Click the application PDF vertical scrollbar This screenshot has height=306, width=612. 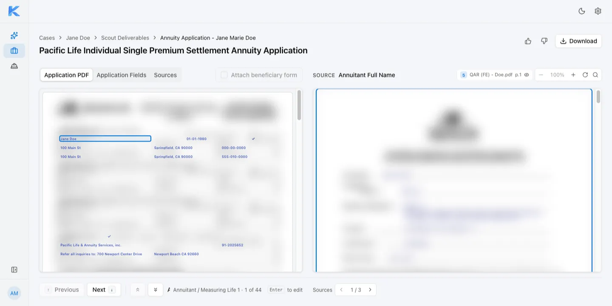[x=299, y=105]
